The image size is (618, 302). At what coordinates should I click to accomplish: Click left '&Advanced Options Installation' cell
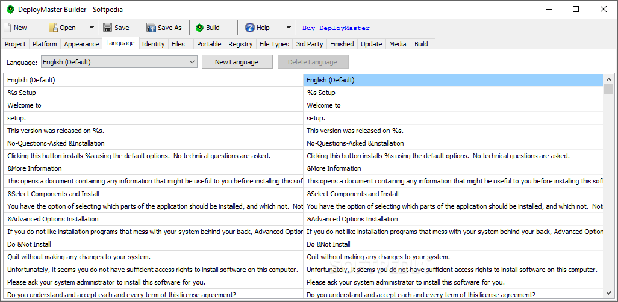click(x=154, y=219)
